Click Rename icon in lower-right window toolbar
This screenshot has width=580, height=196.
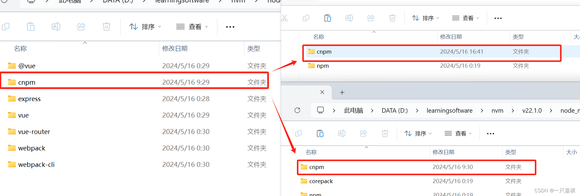coord(342,133)
